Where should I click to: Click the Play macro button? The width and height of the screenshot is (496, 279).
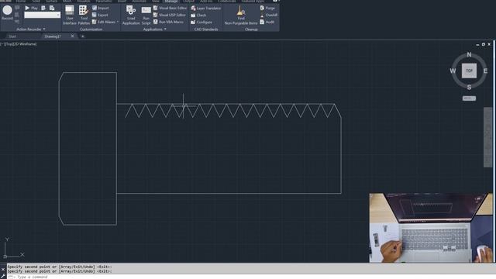[31, 8]
